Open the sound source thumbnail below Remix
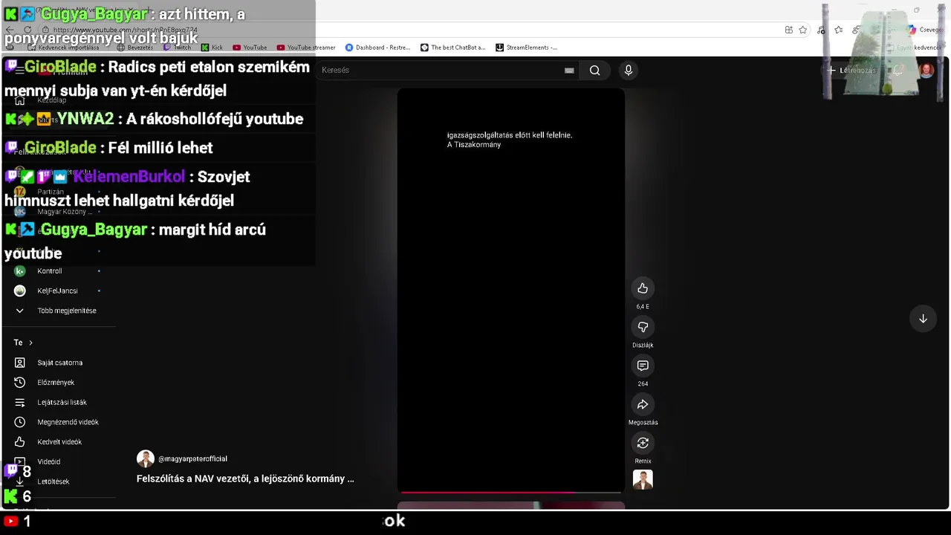The image size is (951, 535). [x=643, y=479]
